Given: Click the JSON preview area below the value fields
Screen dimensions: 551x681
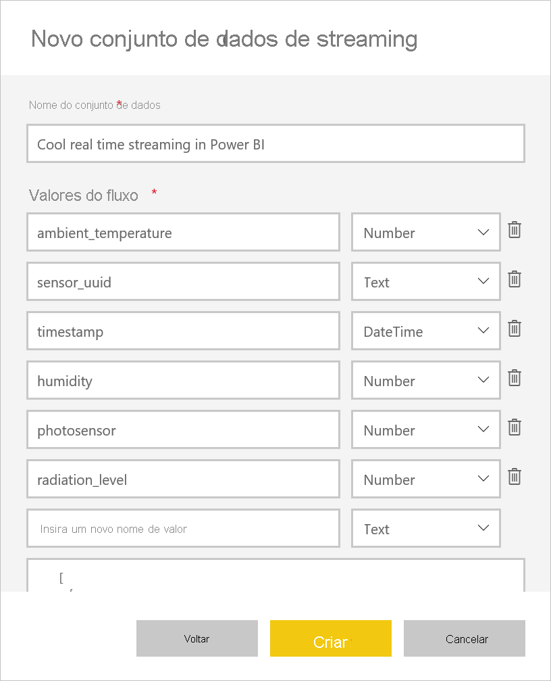Looking at the screenshot, I should point(275,578).
